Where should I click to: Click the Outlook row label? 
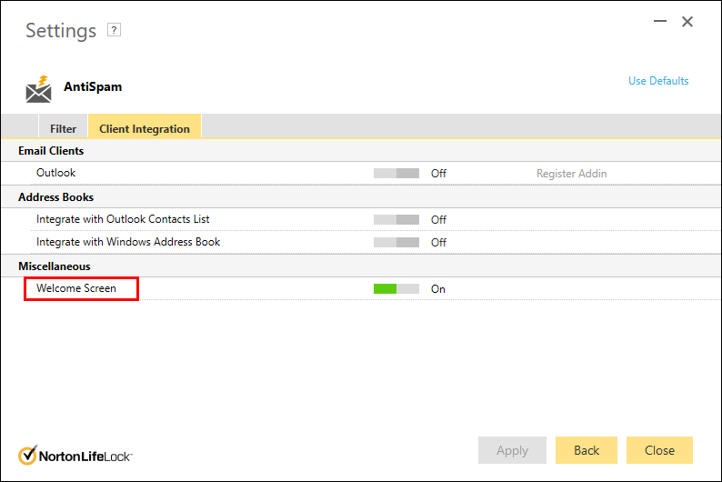[x=55, y=173]
